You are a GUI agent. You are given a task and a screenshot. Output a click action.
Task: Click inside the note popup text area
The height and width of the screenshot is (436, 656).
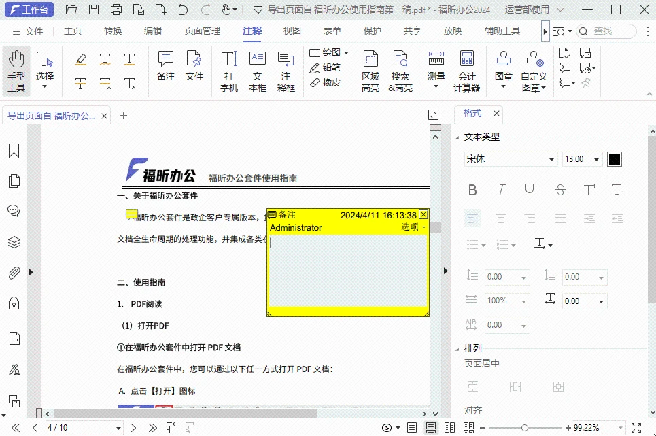347,271
